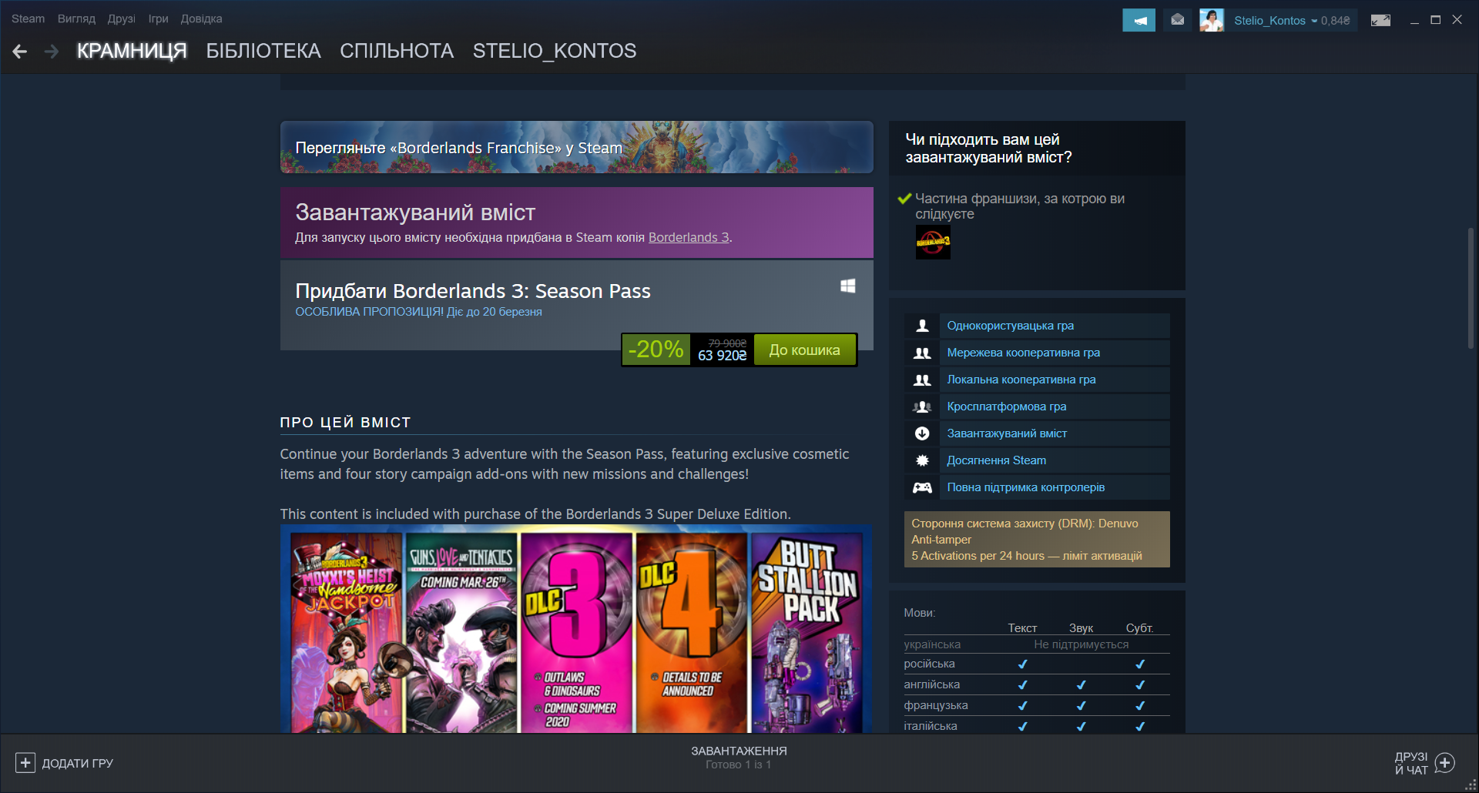Click the Повна підтримка контролерів link

(1026, 487)
